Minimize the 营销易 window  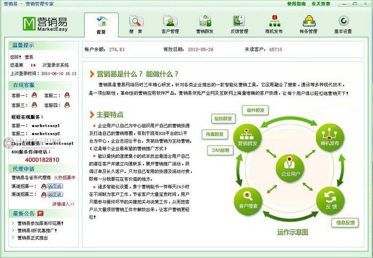344,4
